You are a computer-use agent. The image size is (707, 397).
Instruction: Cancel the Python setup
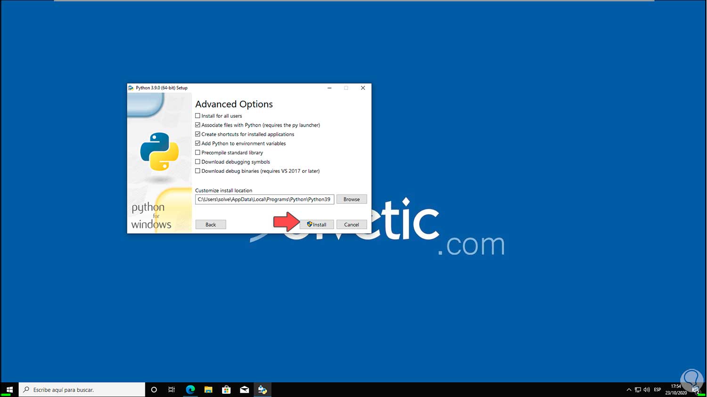point(352,225)
